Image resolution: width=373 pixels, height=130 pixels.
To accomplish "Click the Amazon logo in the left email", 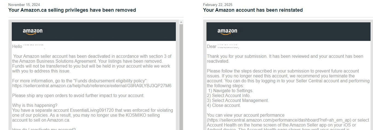I will tap(33, 31).
